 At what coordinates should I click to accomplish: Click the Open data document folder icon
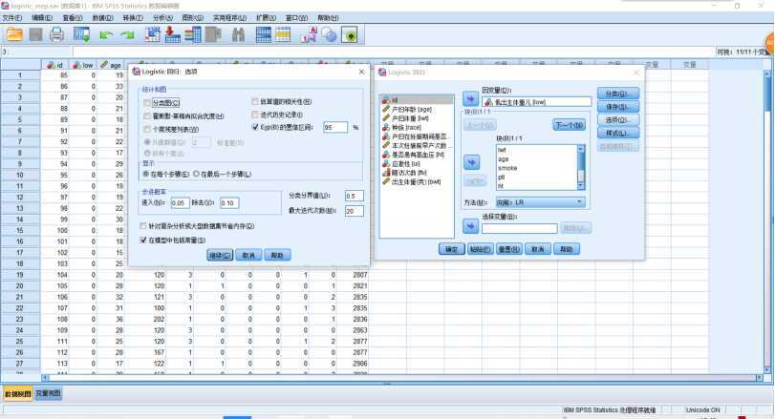14,34
